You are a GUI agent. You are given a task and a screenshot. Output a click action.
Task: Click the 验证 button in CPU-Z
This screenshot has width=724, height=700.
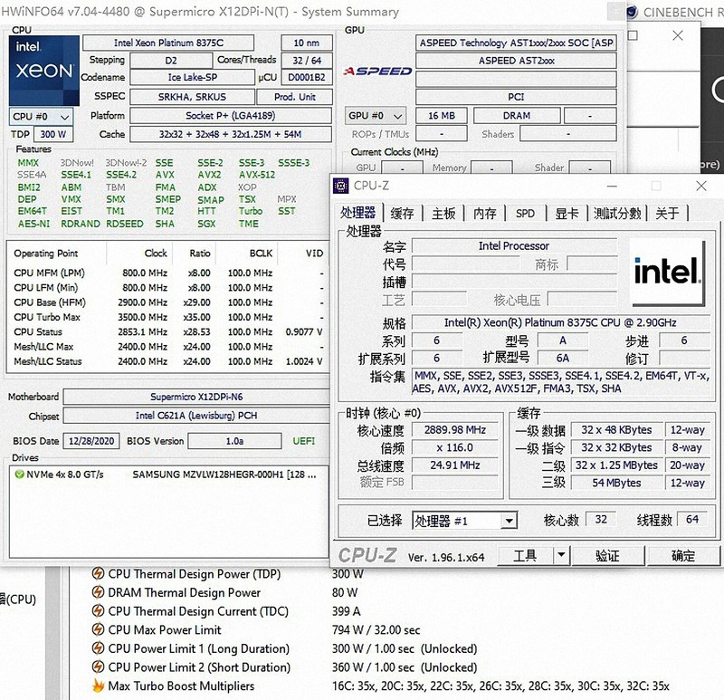(607, 555)
